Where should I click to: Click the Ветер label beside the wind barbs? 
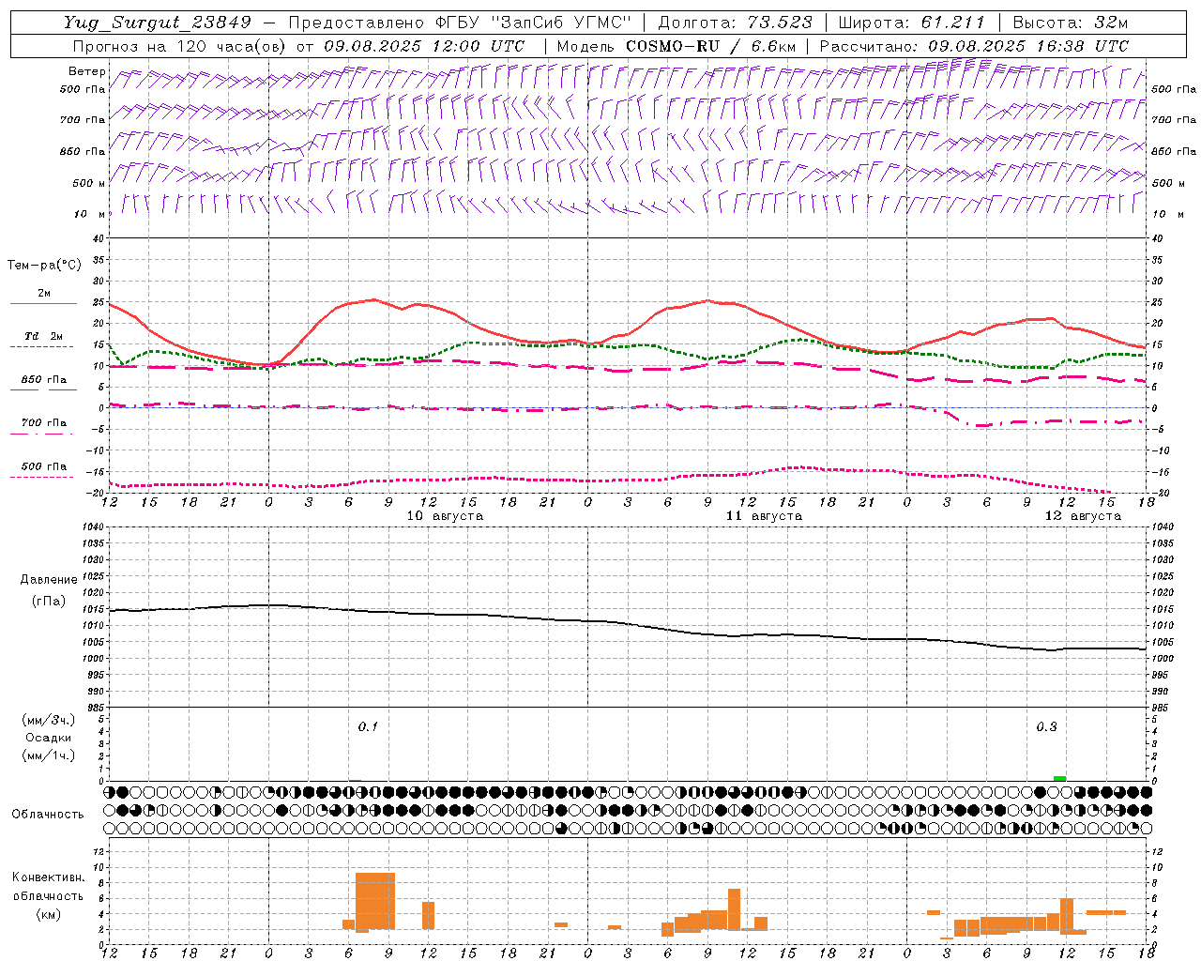click(87, 71)
